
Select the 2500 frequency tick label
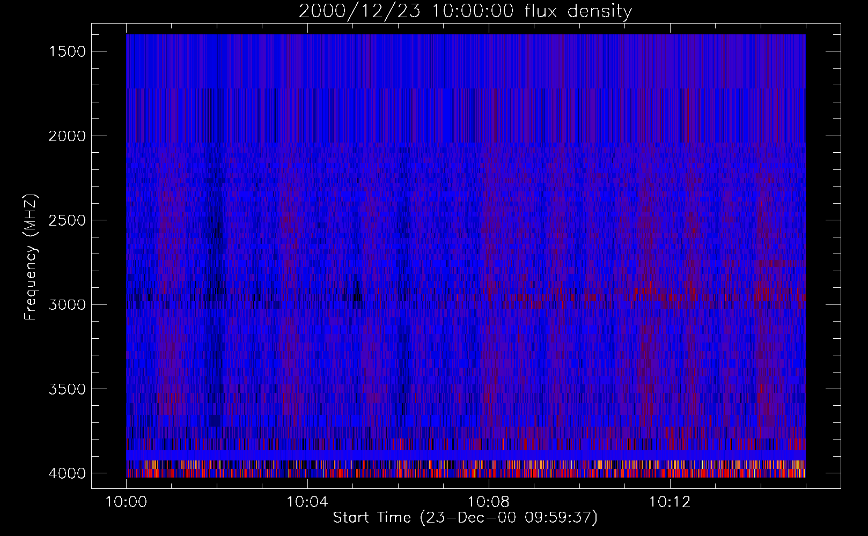click(x=67, y=220)
